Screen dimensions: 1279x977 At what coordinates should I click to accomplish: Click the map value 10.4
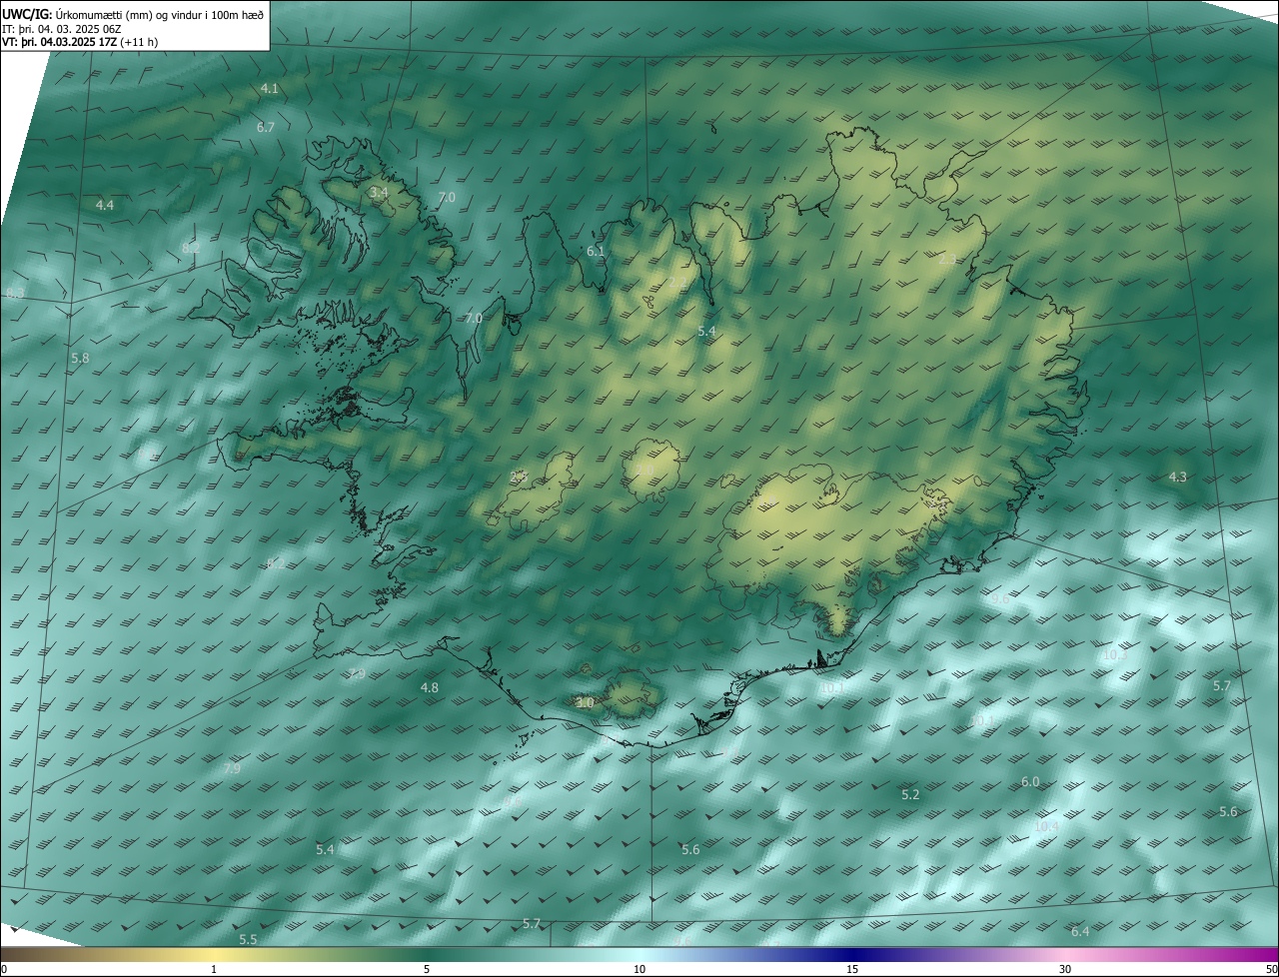1045,827
